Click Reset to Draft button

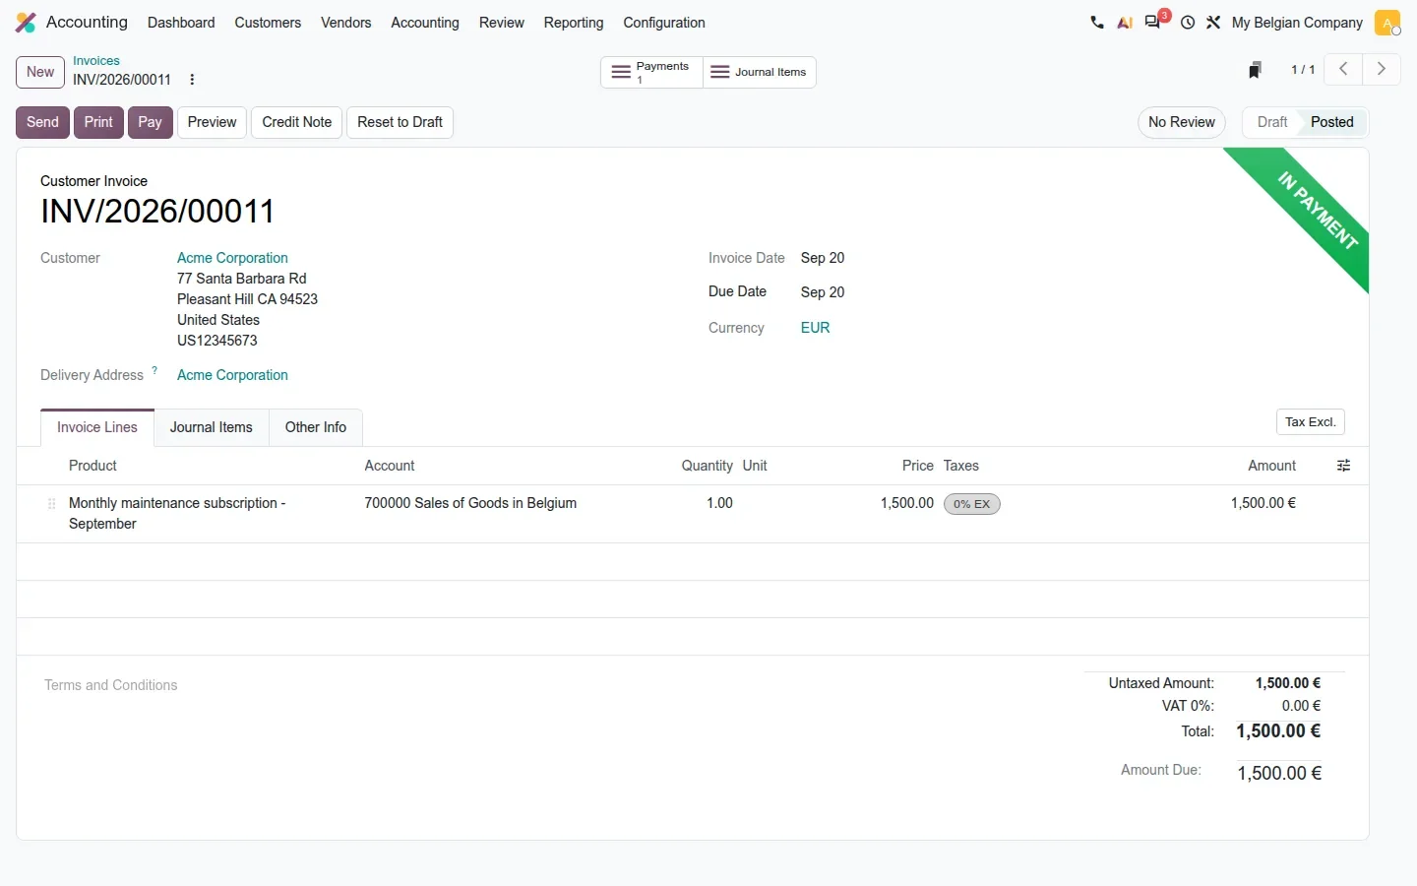400,122
